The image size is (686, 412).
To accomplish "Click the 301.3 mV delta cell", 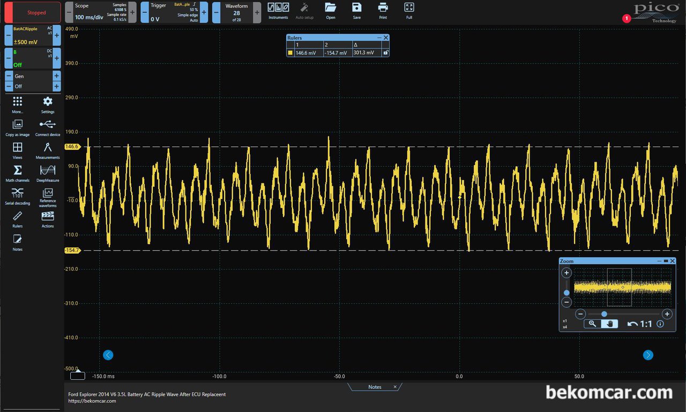I will [x=366, y=52].
